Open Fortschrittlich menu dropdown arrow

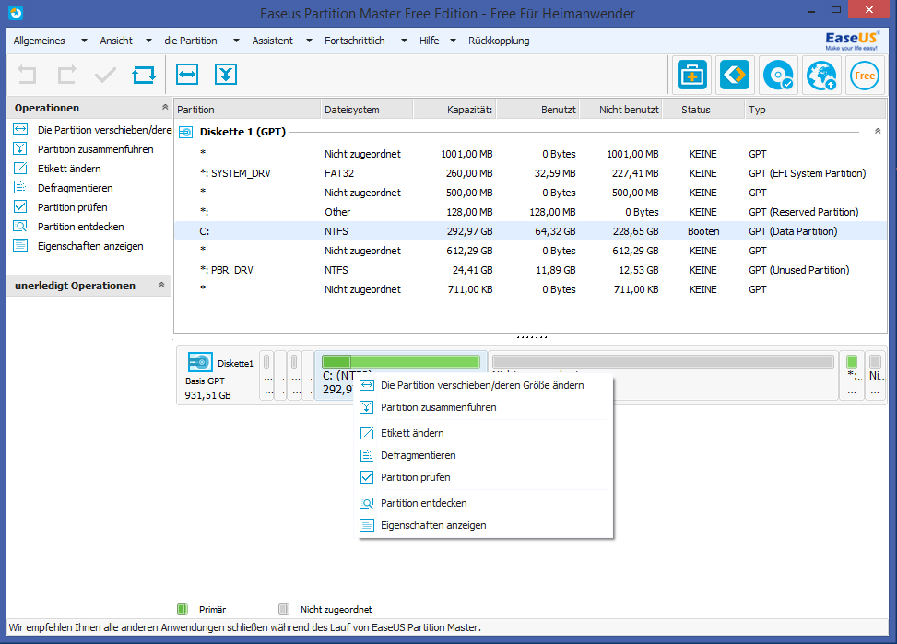pos(404,41)
